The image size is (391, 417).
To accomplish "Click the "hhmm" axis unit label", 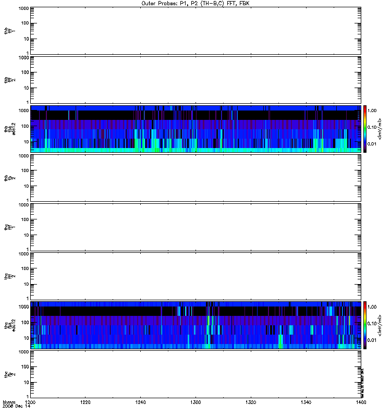I will [x=9, y=402].
